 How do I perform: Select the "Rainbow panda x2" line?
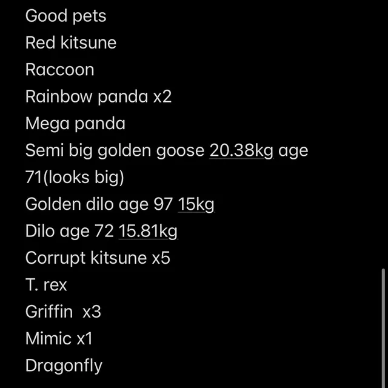point(98,96)
